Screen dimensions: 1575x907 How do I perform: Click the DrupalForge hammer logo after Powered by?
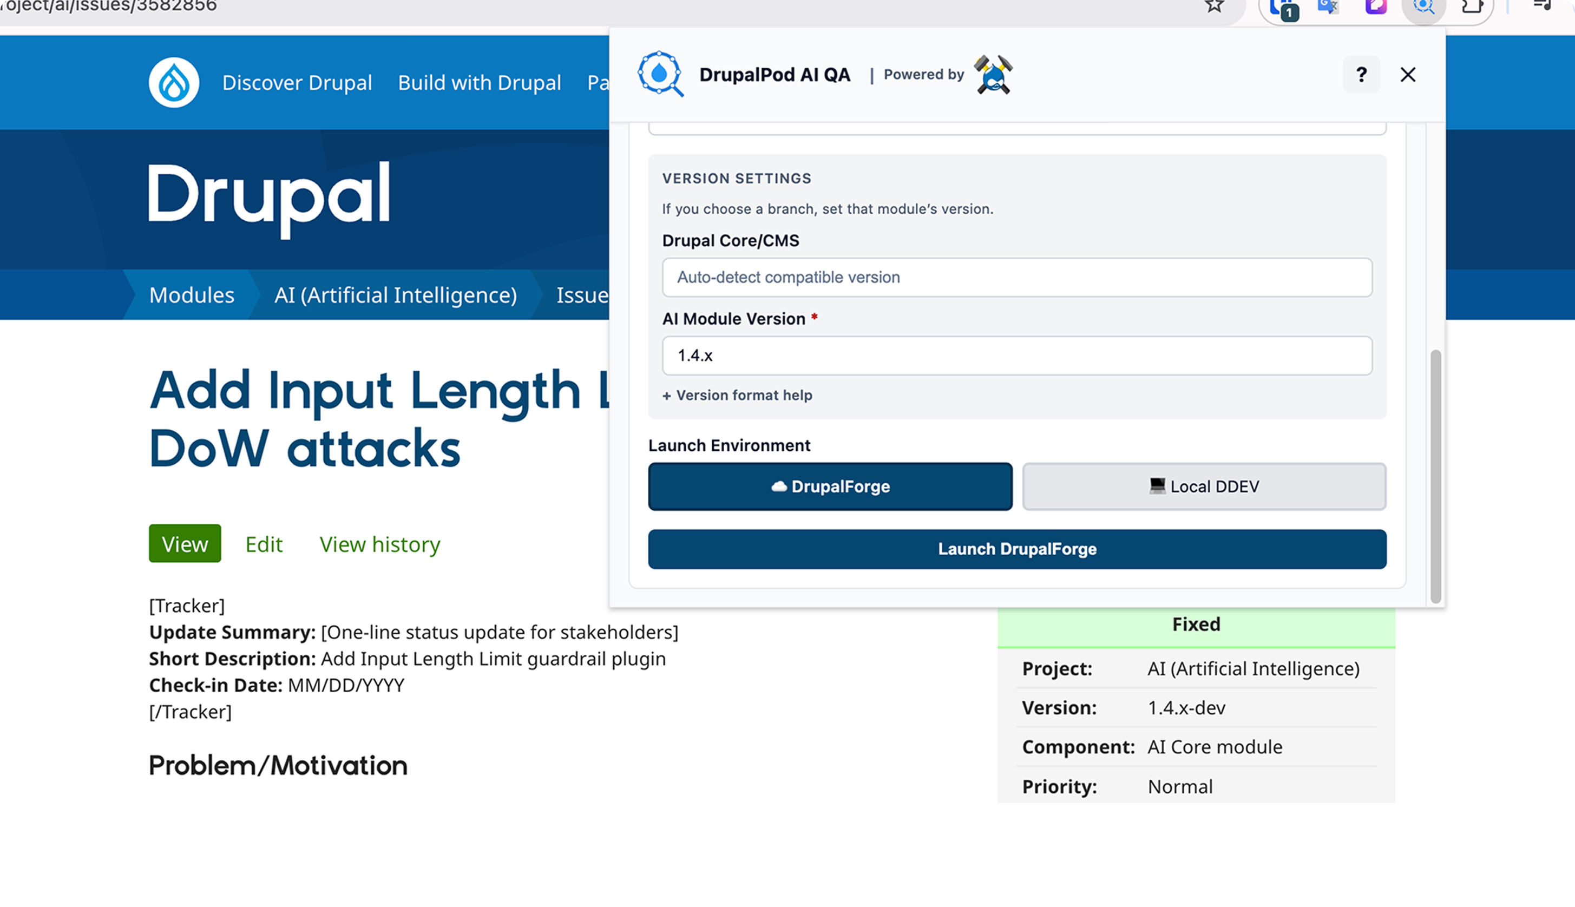tap(993, 74)
